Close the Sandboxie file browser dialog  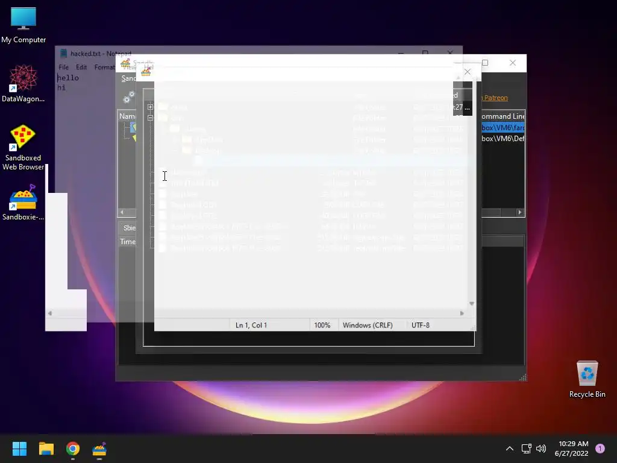[x=467, y=72]
